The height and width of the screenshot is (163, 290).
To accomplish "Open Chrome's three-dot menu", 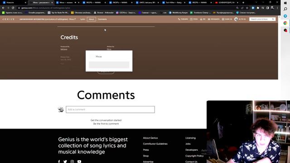I will click(277, 8).
